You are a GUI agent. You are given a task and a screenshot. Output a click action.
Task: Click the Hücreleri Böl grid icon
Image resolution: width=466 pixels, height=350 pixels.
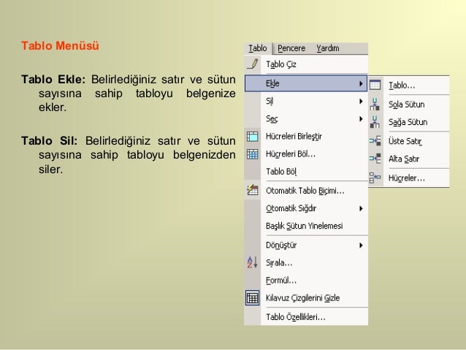(x=253, y=154)
